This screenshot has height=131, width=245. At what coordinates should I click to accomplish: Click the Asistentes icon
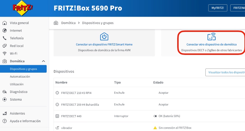pos(5,113)
